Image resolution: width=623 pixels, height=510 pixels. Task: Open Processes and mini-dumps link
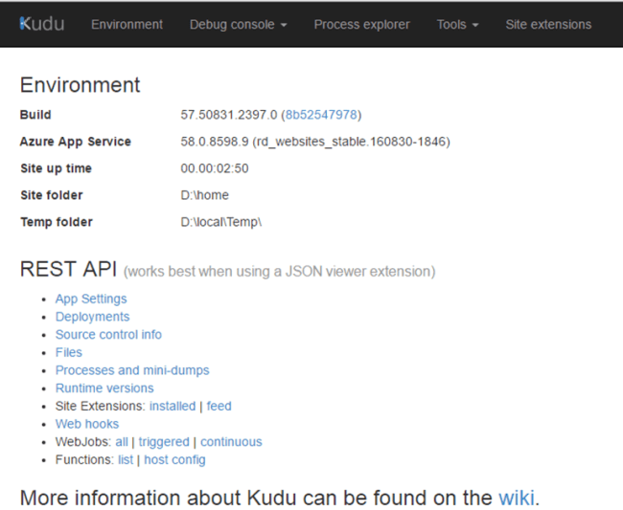[132, 370]
